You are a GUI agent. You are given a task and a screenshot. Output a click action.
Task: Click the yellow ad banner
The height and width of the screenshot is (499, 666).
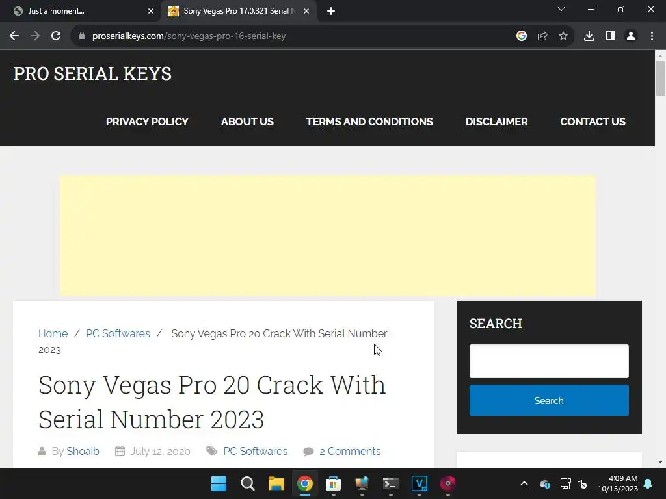click(x=328, y=235)
